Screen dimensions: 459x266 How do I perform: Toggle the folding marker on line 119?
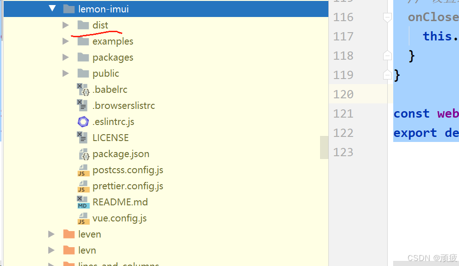pyautogui.click(x=387, y=74)
